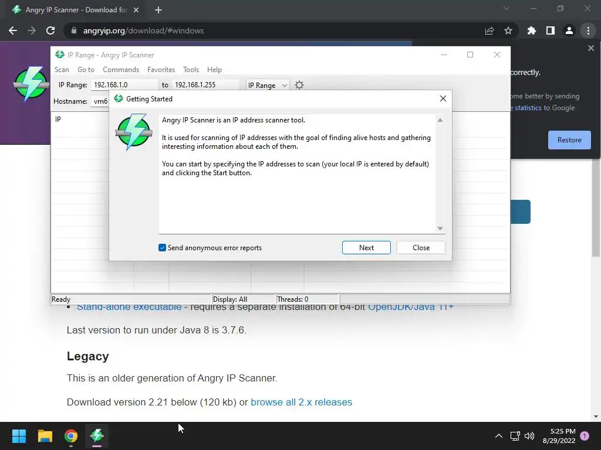The image size is (601, 450).
Task: Click share page icon in address bar
Action: point(489,30)
